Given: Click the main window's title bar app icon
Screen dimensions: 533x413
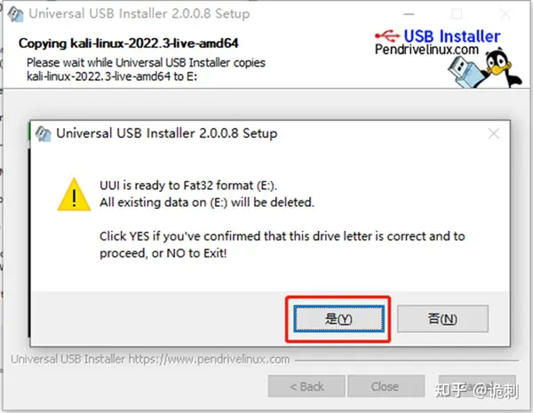Looking at the screenshot, I should [x=16, y=14].
